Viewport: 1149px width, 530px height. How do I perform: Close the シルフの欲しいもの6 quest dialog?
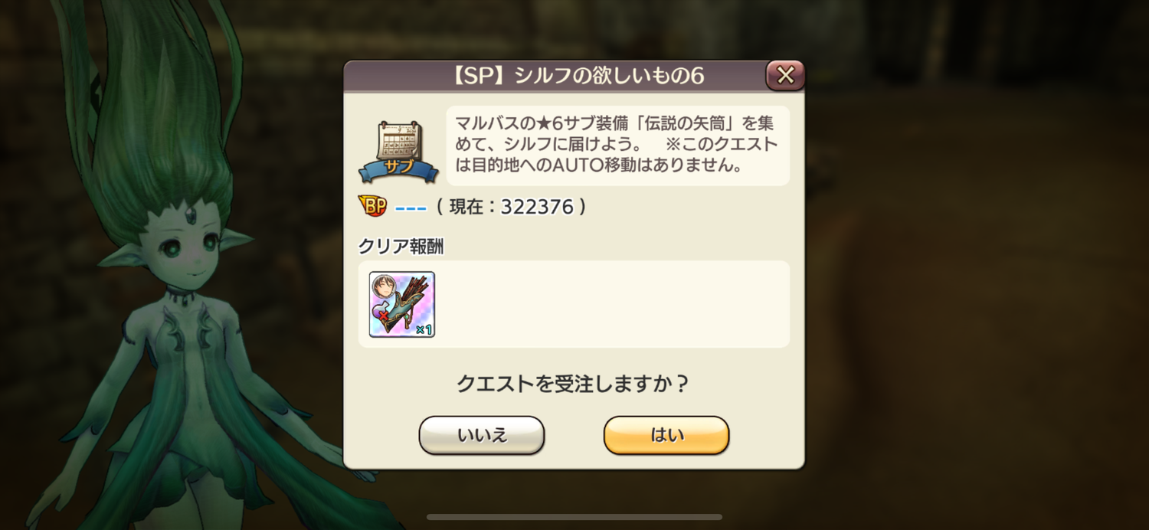785,75
